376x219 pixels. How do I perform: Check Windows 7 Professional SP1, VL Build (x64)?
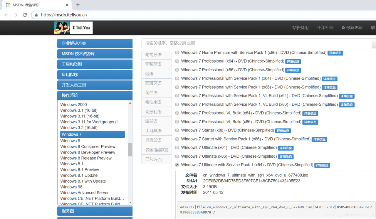[177, 96]
